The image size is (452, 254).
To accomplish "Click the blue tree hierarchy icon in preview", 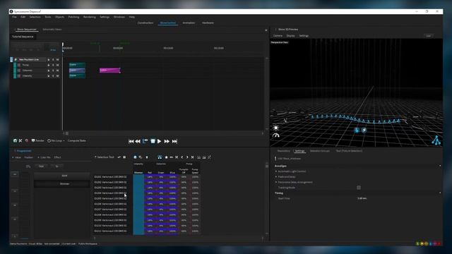I will point(436,140).
